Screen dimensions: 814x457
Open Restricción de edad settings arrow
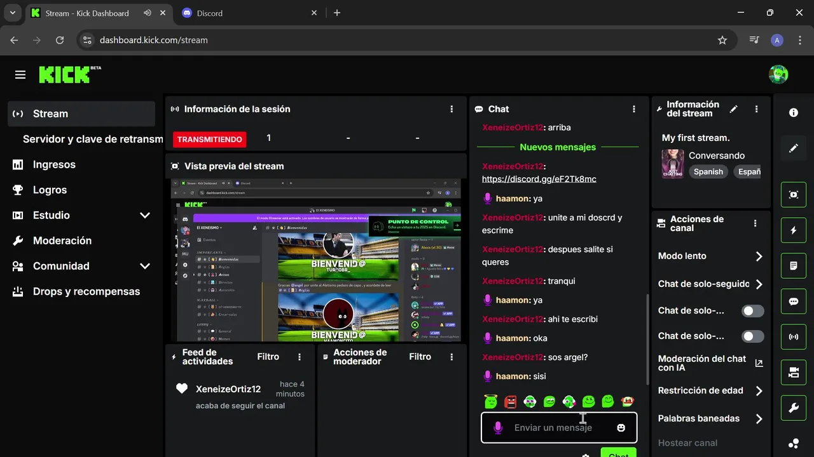(759, 391)
